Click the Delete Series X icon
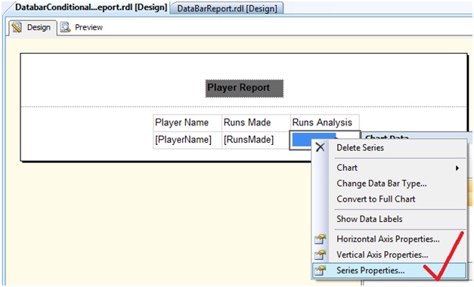 [x=320, y=147]
